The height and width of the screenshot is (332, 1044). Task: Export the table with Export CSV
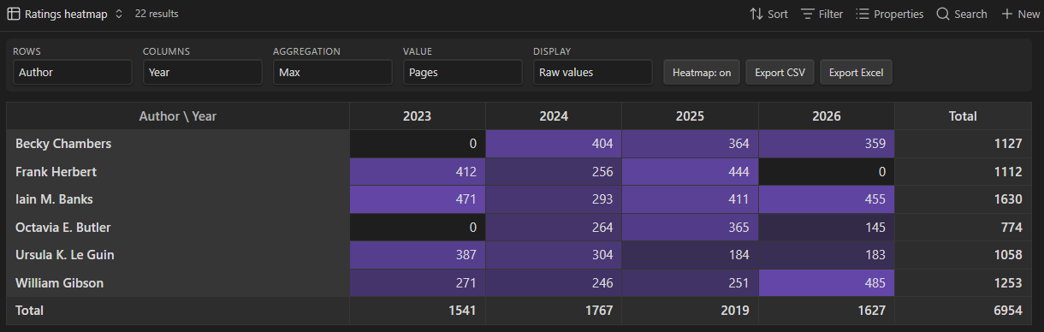click(x=780, y=73)
